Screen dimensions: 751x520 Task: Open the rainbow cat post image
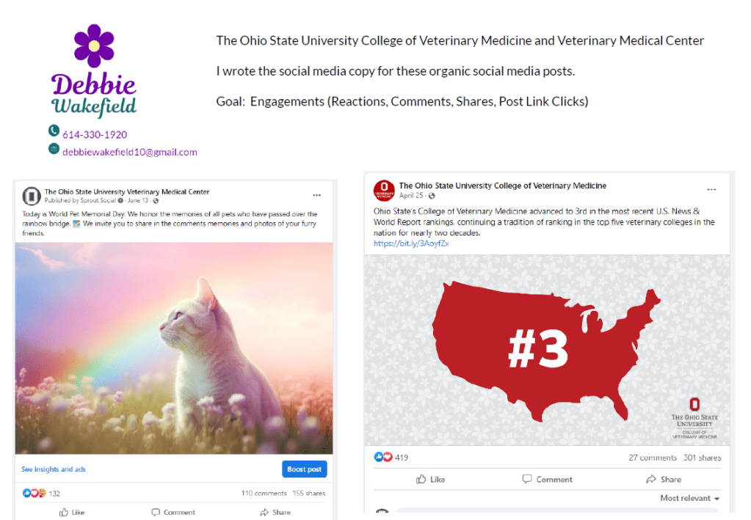pos(174,348)
